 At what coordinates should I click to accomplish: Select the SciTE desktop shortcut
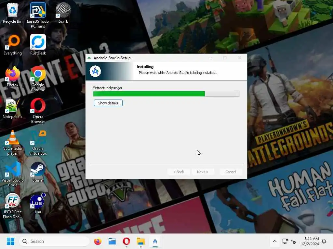(63, 13)
